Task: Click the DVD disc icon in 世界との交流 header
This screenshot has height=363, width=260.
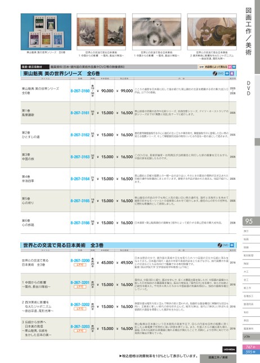Action: pyautogui.click(x=220, y=245)
